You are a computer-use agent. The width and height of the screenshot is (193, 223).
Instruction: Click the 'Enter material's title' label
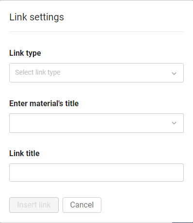click(x=44, y=103)
